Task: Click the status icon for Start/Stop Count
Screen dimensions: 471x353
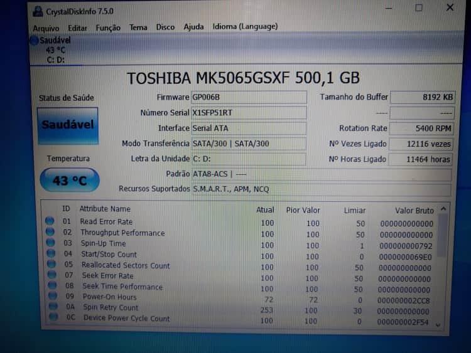Action: 51,253
